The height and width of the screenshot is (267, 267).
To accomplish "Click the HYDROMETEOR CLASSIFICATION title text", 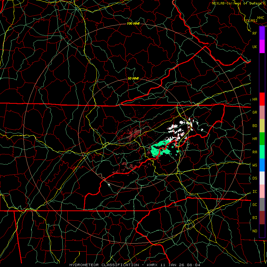I will pos(104,265).
